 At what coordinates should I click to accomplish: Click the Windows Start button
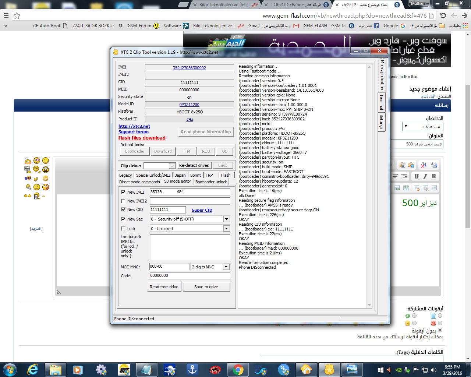[10, 369]
